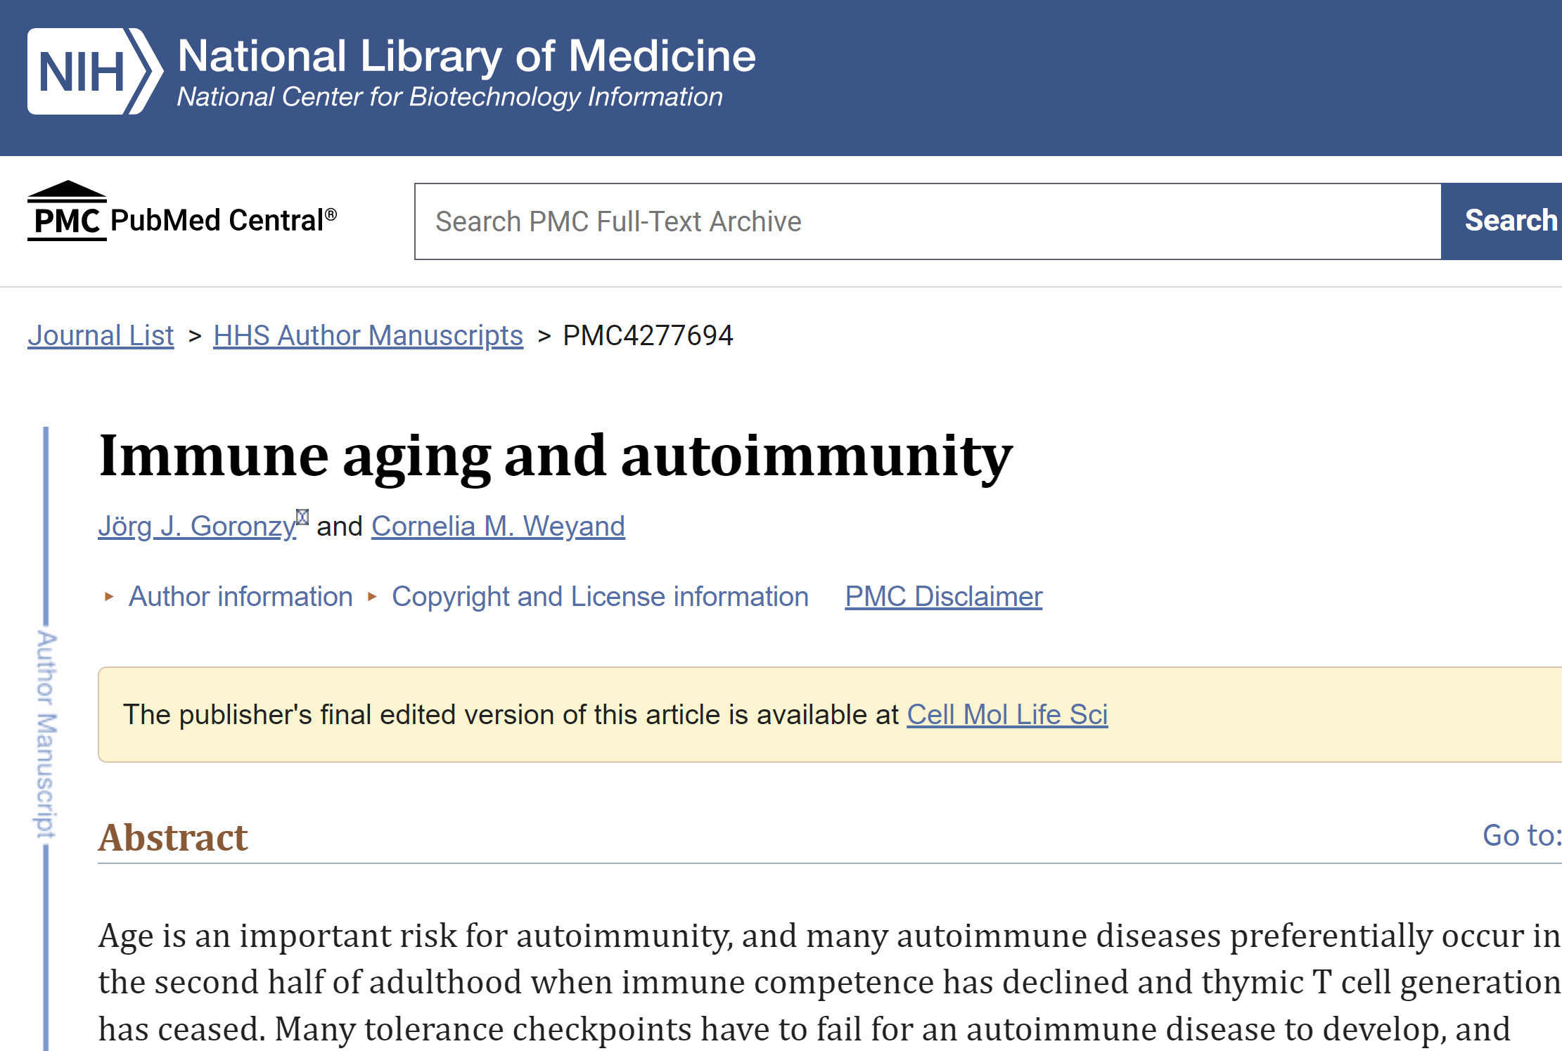Screen dimensions: 1562x1051
Task: Click the triangle arrow before Copyright and License
Action: click(372, 597)
